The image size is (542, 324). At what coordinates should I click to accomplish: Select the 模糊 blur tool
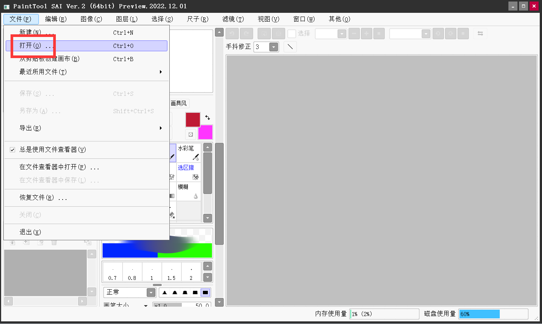189,191
